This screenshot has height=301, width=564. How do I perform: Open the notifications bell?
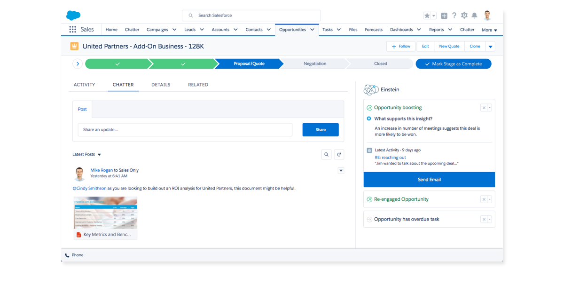(475, 16)
